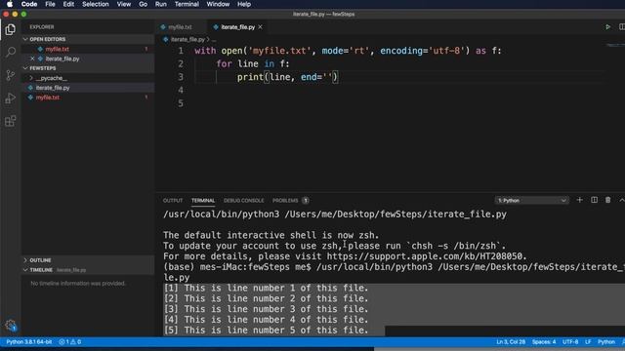
Task: Select the Terminal panel tab
Action: click(x=203, y=200)
